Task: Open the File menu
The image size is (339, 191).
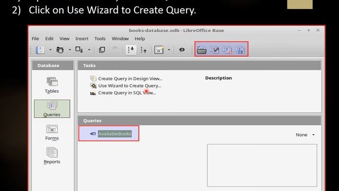Action: click(35, 39)
